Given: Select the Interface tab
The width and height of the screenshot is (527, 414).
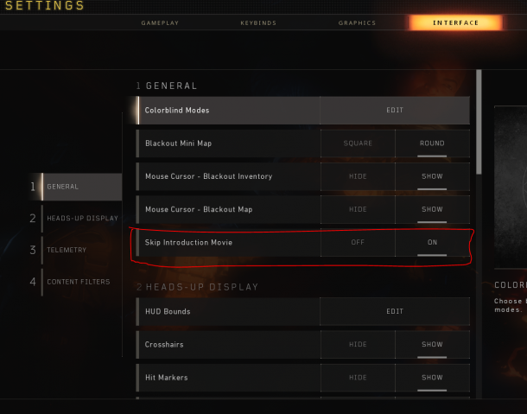Looking at the screenshot, I should click(x=455, y=22).
